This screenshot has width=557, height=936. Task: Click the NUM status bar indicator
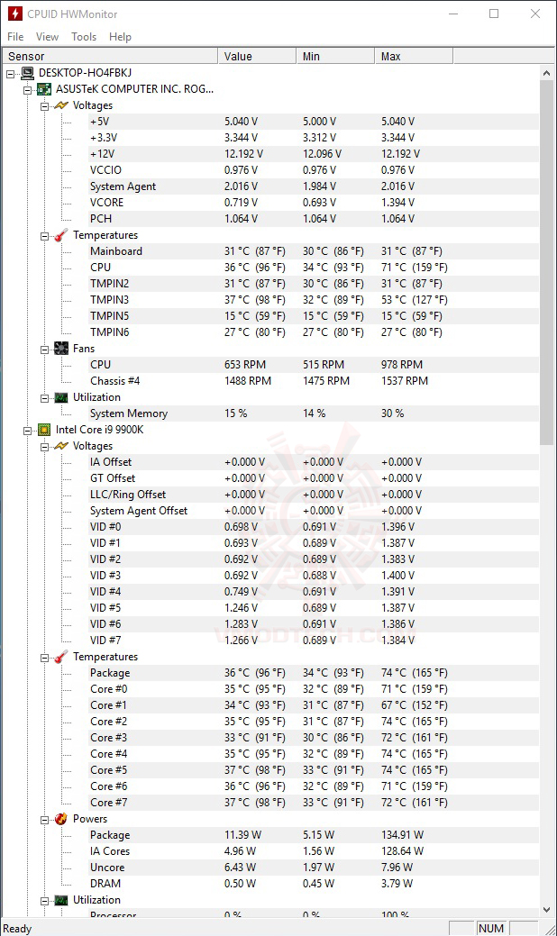(491, 928)
